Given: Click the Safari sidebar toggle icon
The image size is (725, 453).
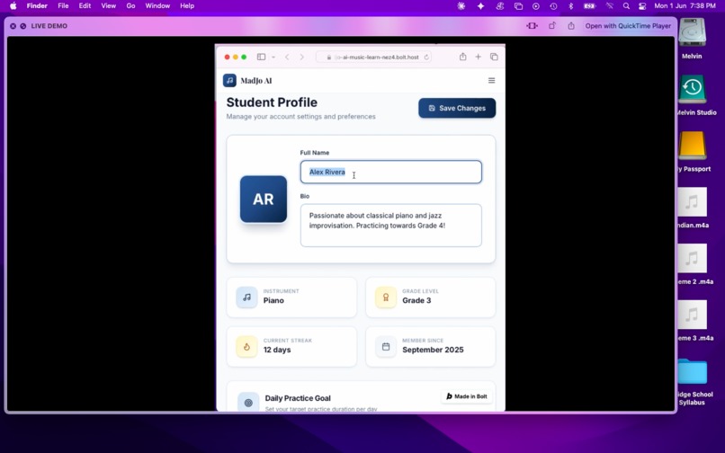Looking at the screenshot, I should 261,57.
